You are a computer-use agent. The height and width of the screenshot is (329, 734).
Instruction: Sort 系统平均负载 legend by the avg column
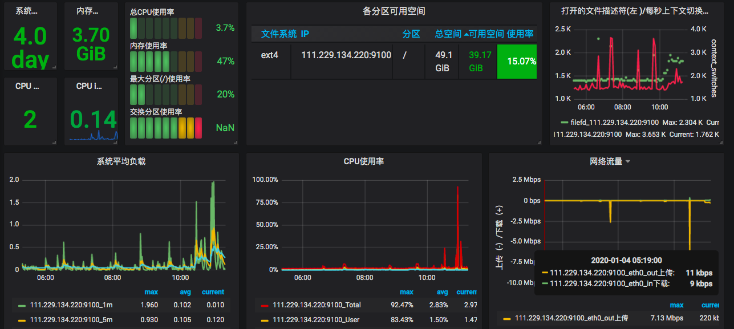pos(184,293)
